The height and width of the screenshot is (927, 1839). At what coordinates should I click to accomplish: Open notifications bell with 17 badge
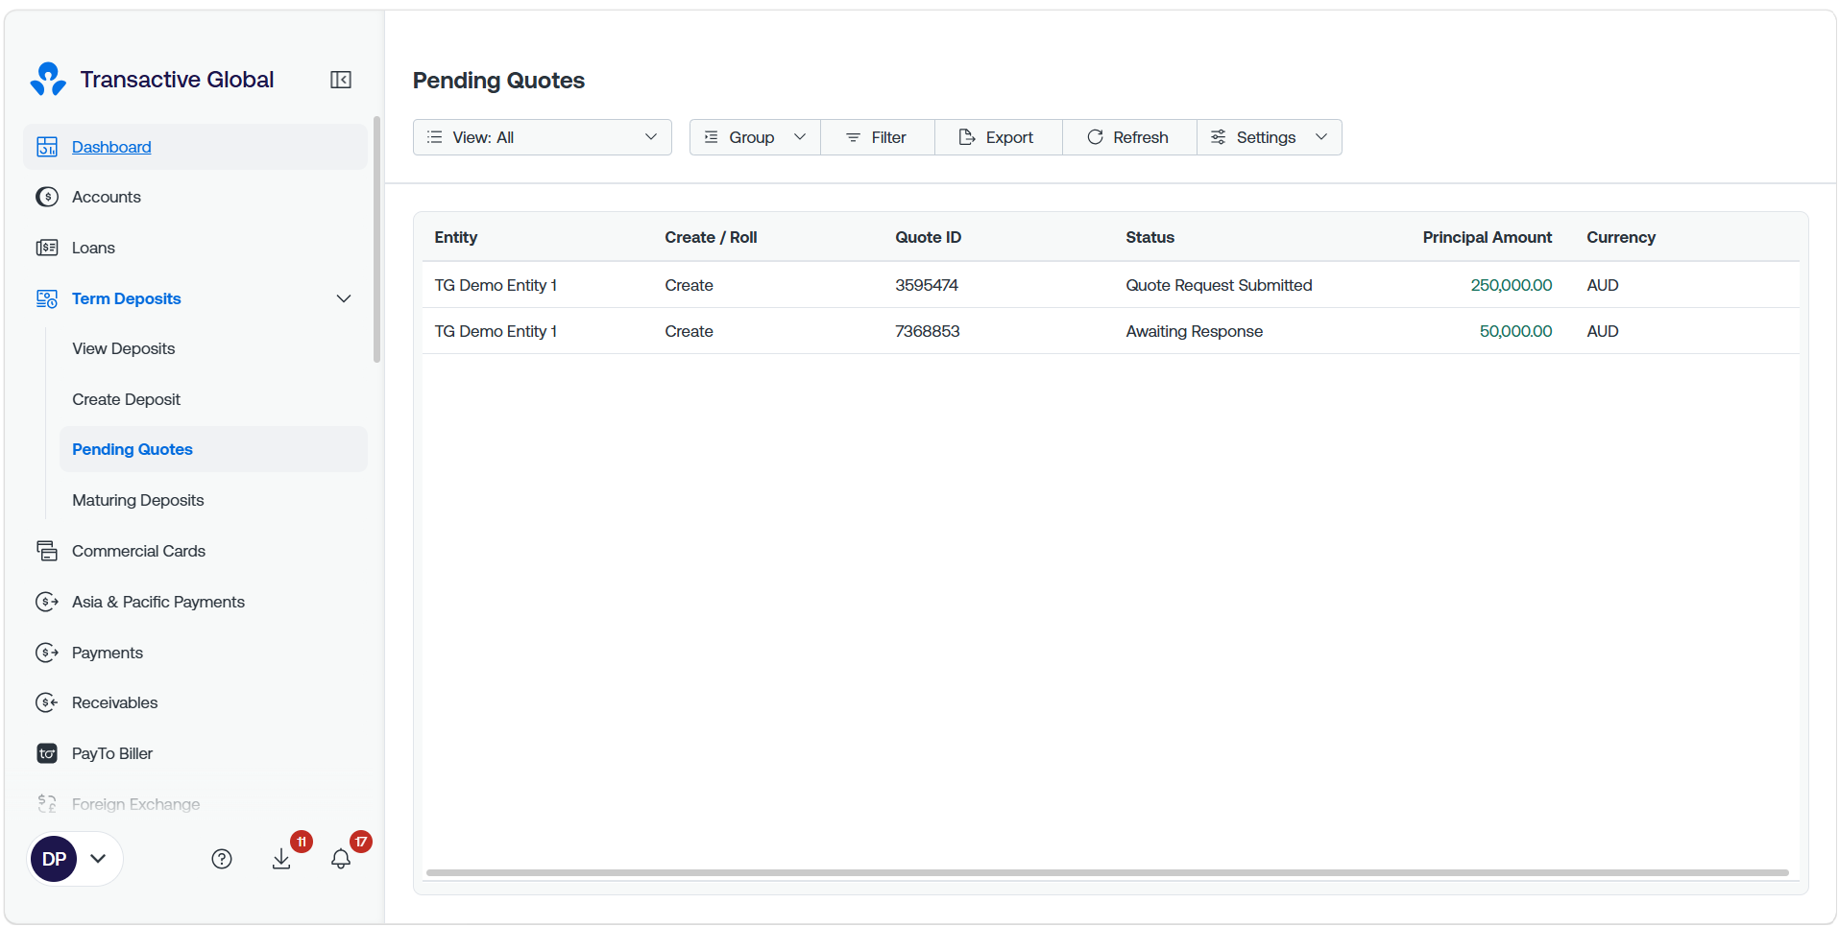(341, 859)
